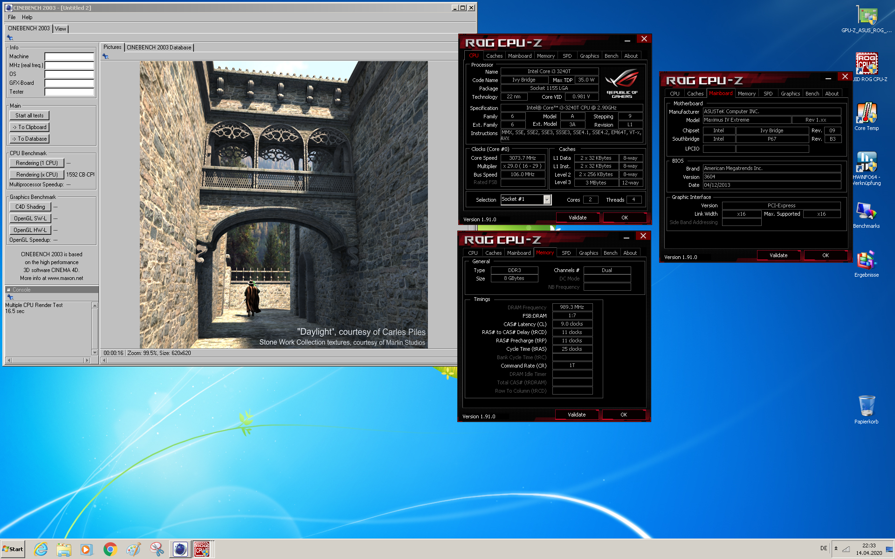Viewport: 895px width, 559px height.
Task: Open Papierkorb recycle bin
Action: [x=867, y=410]
